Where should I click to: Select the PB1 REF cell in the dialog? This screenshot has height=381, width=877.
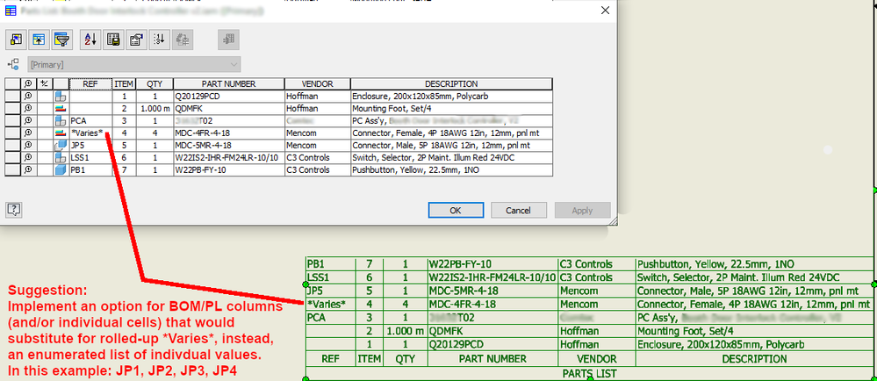90,170
